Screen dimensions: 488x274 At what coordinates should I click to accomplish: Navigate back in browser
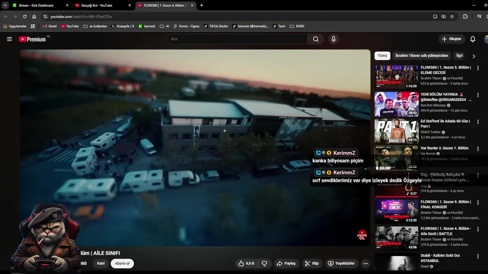(6, 16)
